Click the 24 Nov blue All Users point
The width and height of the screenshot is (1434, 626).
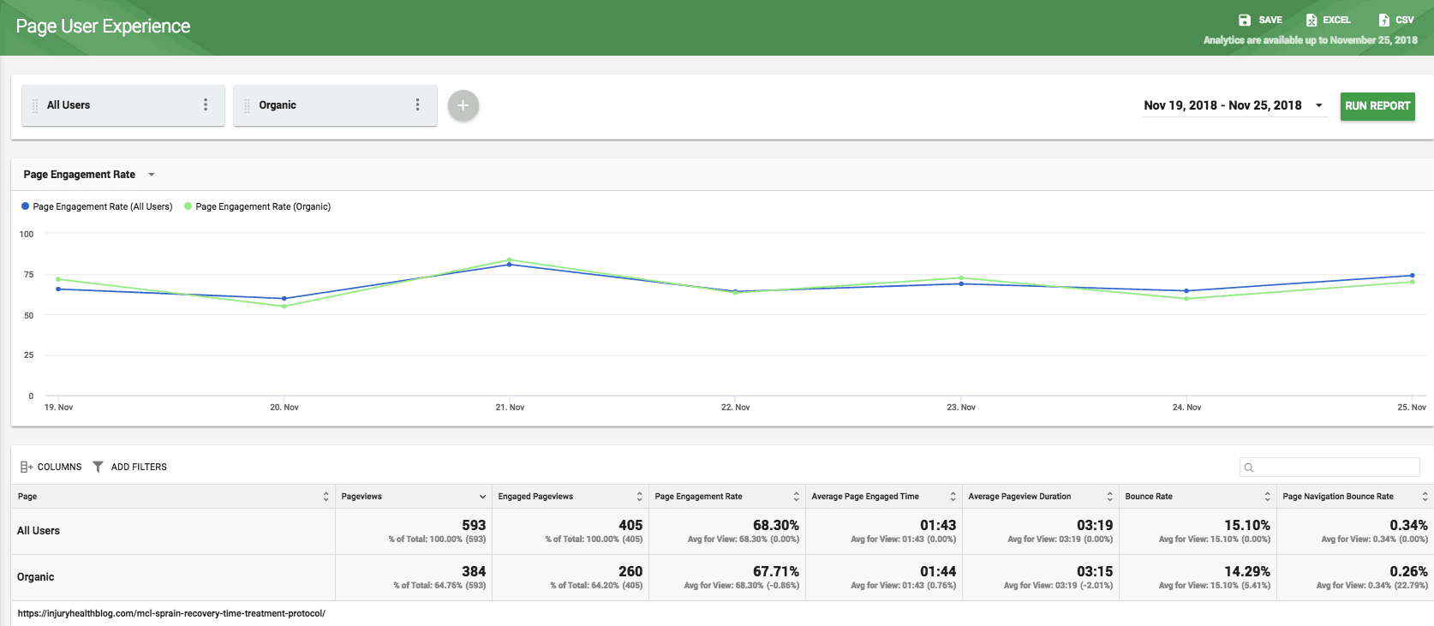coord(1186,291)
